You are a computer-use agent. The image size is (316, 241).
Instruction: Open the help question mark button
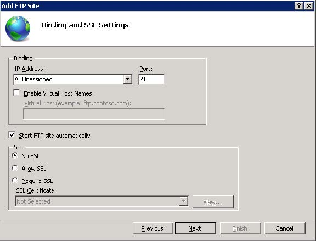click(x=298, y=6)
